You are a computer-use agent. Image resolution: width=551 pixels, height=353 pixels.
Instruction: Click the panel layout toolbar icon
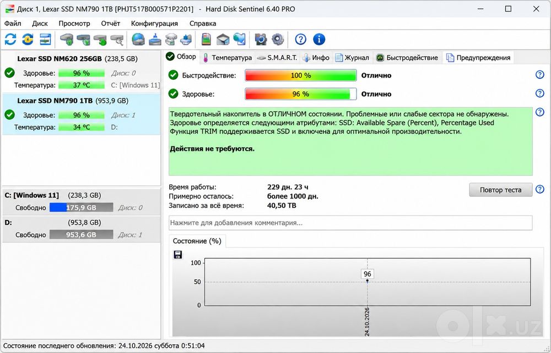(45, 39)
